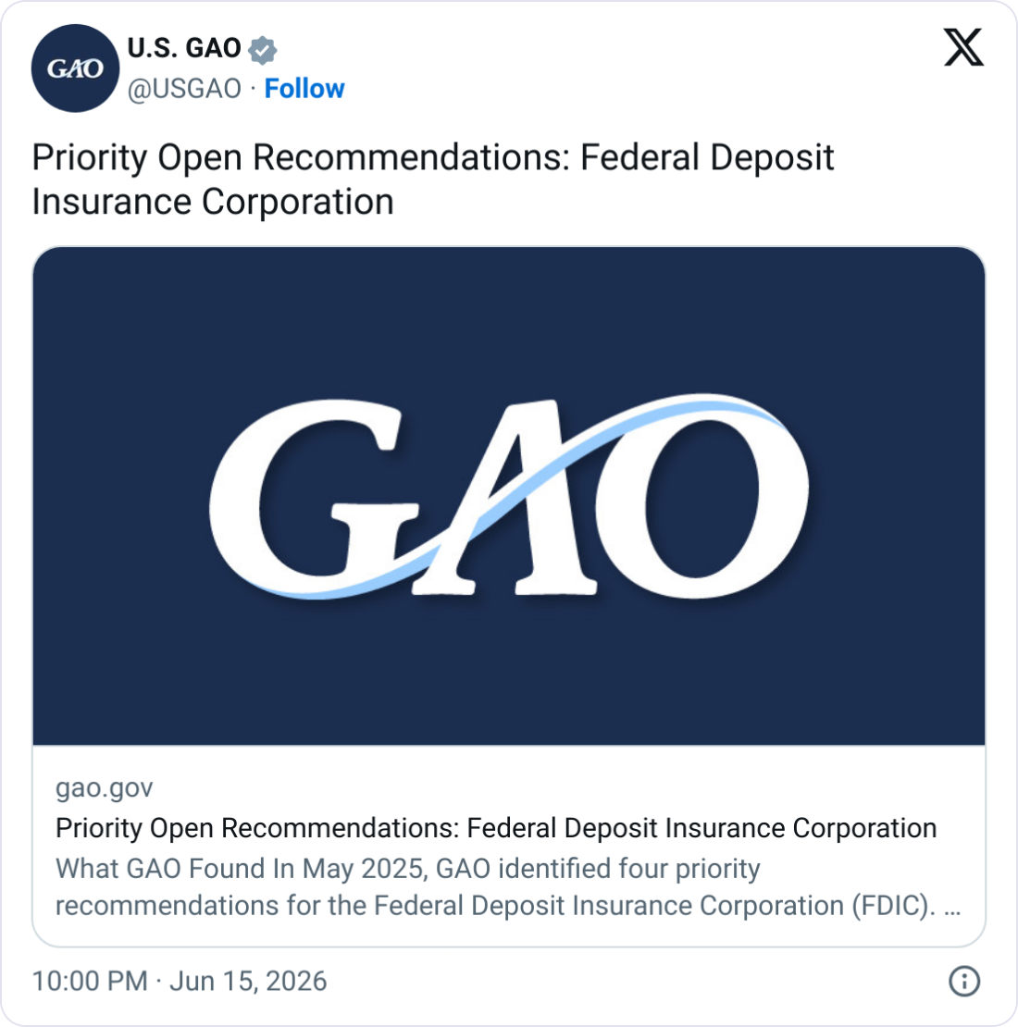Click the ellipsis ending the card description
Viewport: 1018px width, 1027px height.
coord(952,910)
